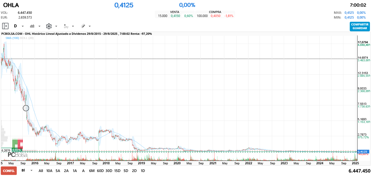The height and width of the screenshot is (176, 371).
Task: Click the COMPRA volume 100.000
Action: tap(202, 16)
